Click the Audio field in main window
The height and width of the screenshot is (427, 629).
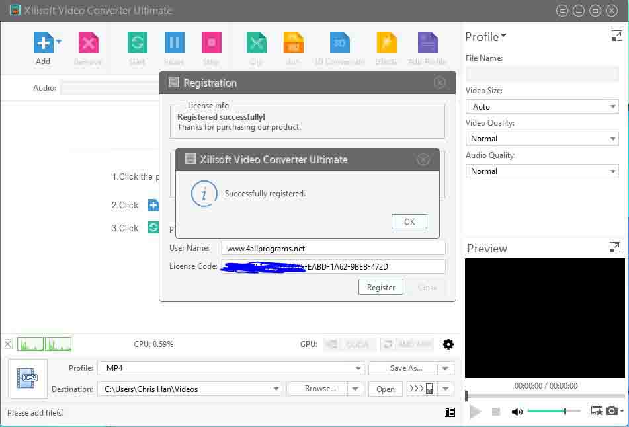110,88
